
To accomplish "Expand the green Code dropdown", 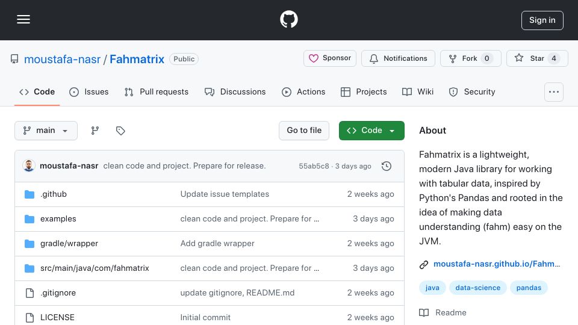I will point(371,131).
